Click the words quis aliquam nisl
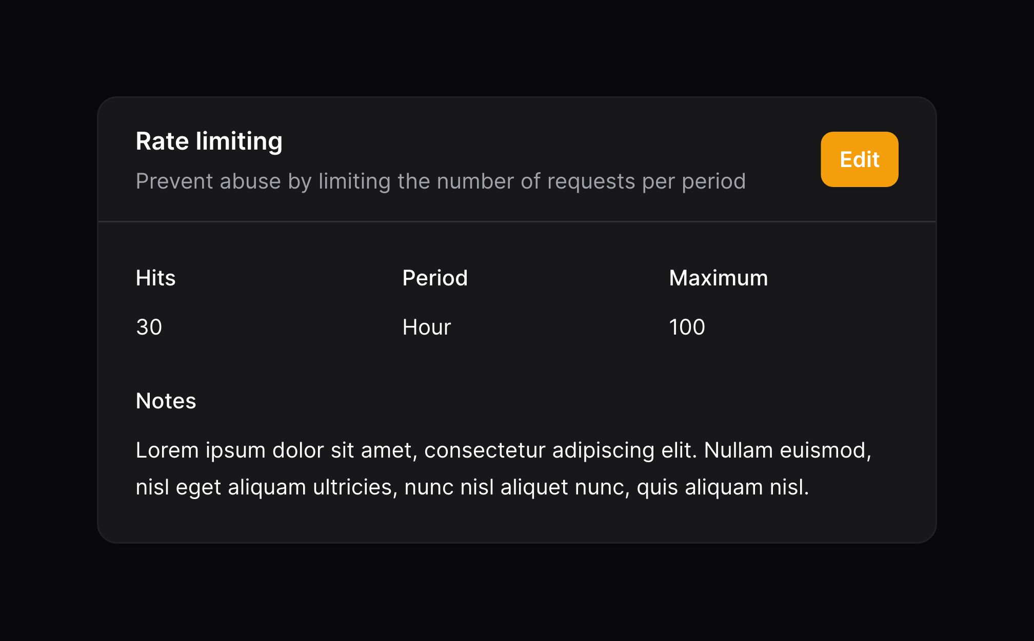This screenshot has height=641, width=1034. click(723, 487)
